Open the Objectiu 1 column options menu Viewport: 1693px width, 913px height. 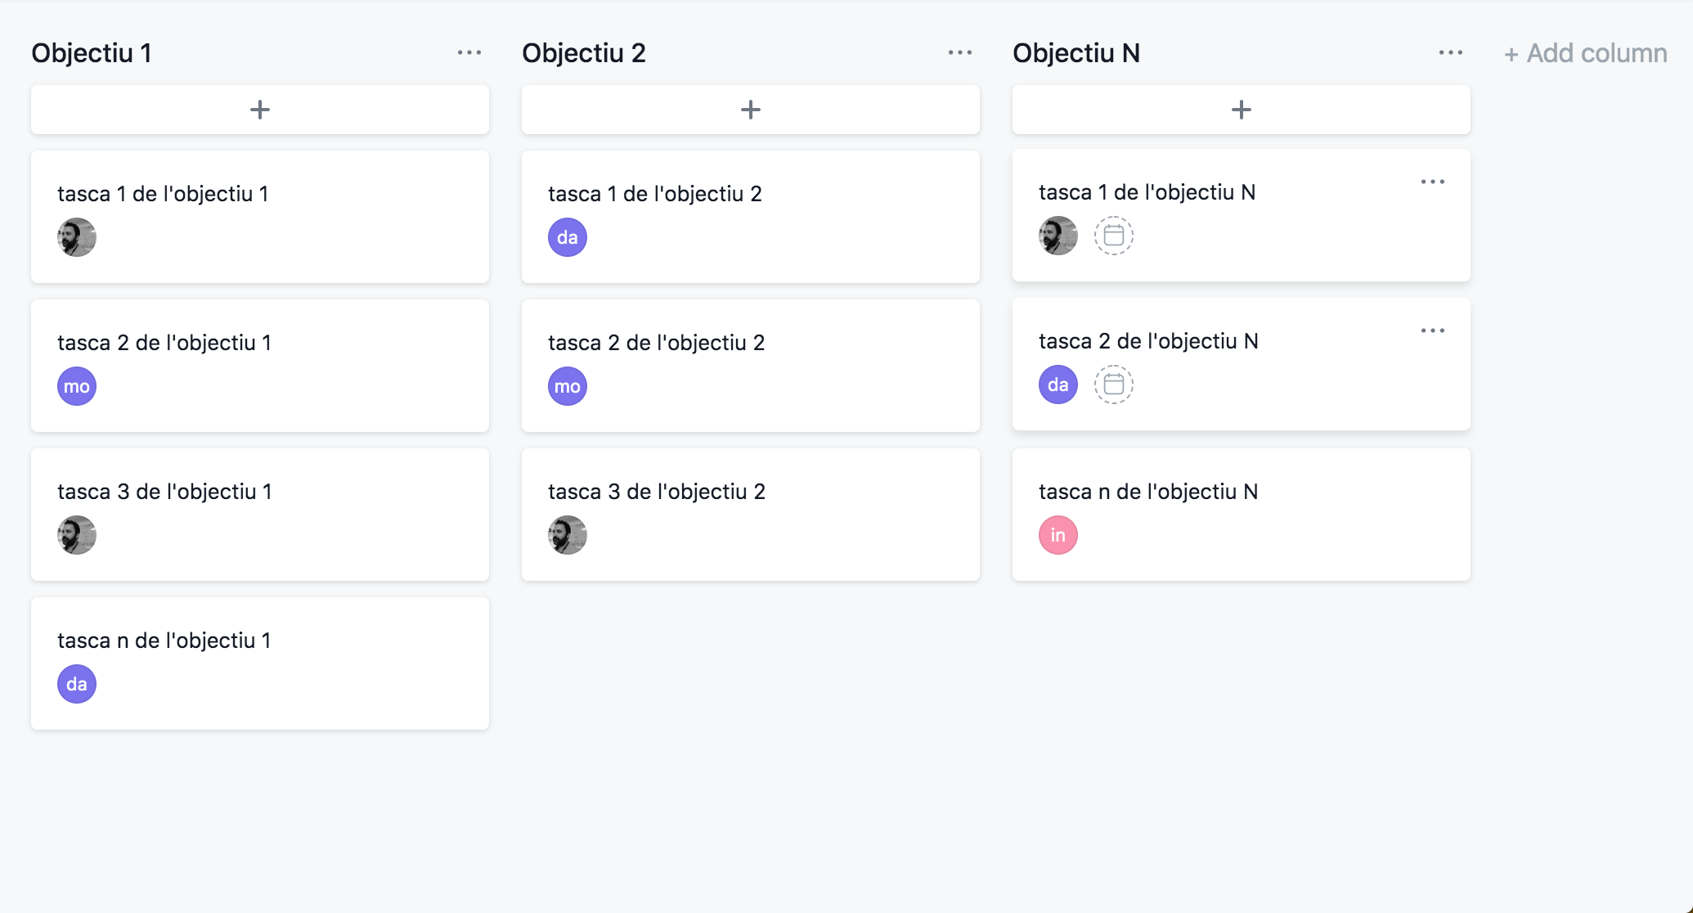click(x=469, y=52)
